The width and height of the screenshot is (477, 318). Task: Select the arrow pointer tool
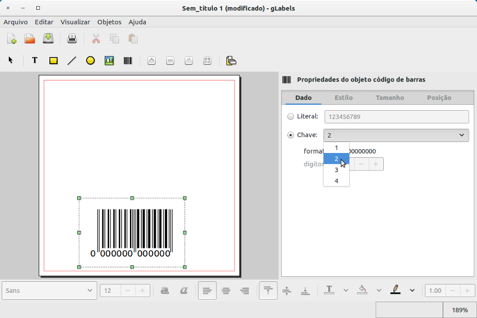coord(10,60)
